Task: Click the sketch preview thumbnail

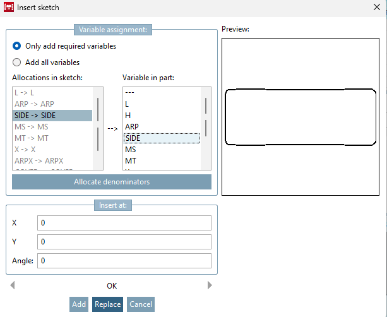Action: click(301, 117)
